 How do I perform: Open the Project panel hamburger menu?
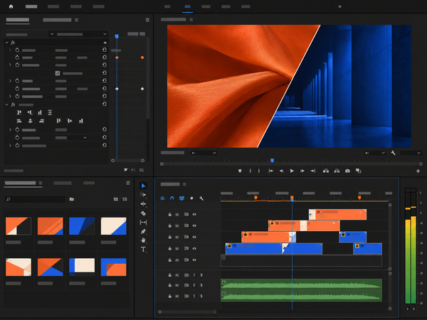pyautogui.click(x=128, y=183)
